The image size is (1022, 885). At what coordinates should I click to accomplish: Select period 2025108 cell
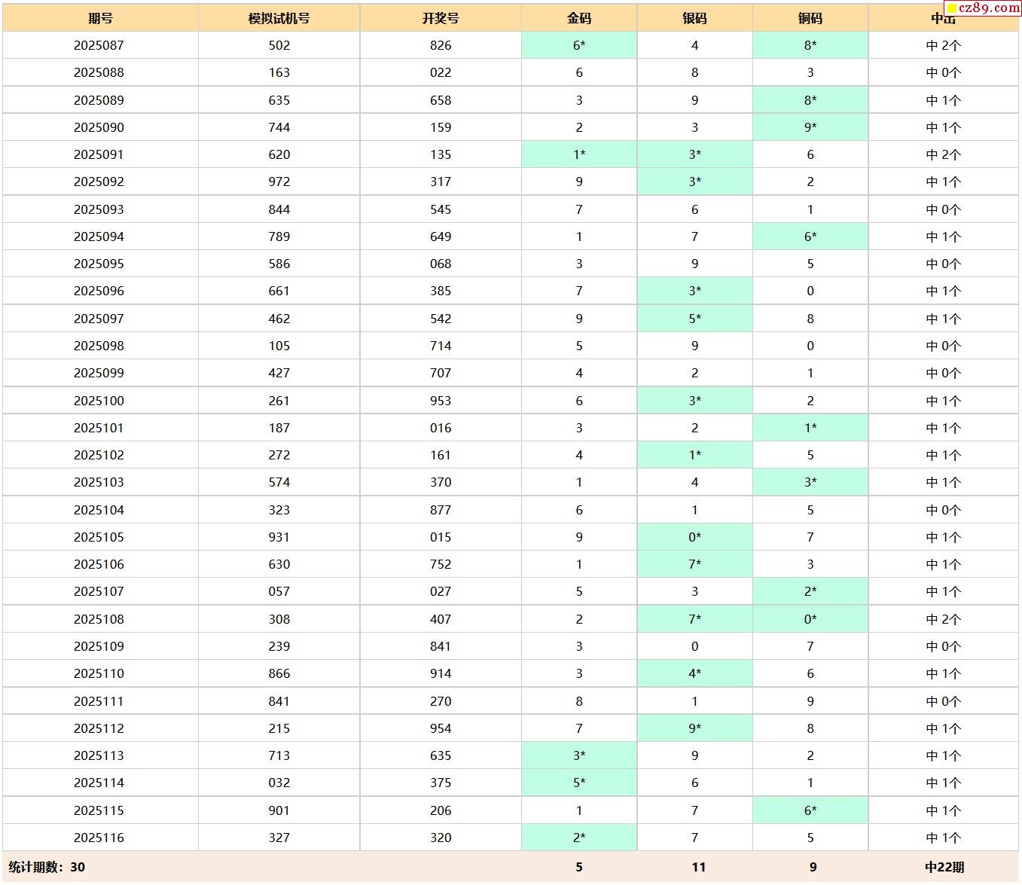coord(99,619)
